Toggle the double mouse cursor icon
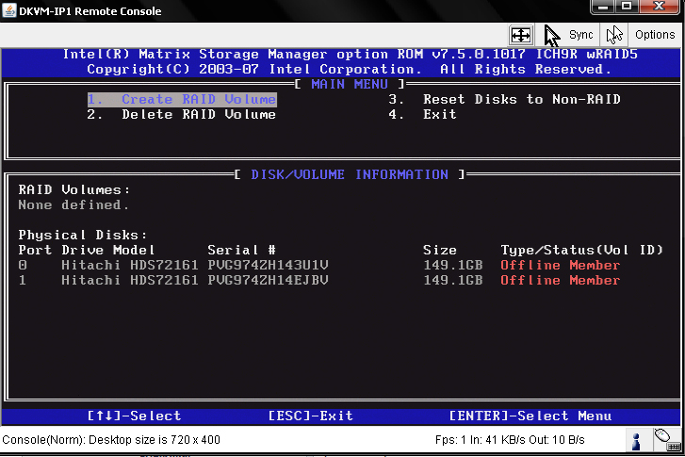The width and height of the screenshot is (685, 457). tap(614, 35)
